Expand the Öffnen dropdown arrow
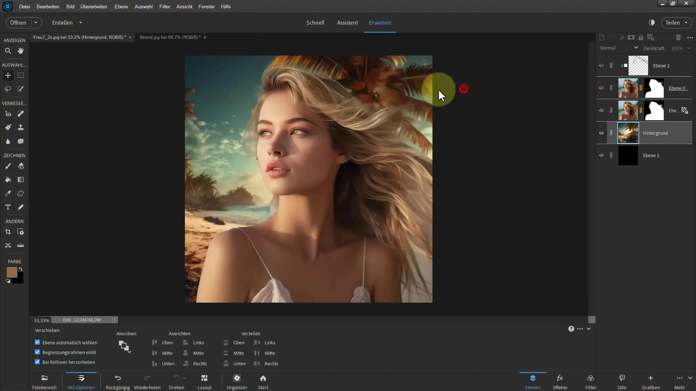The height and width of the screenshot is (391, 696). click(x=36, y=22)
